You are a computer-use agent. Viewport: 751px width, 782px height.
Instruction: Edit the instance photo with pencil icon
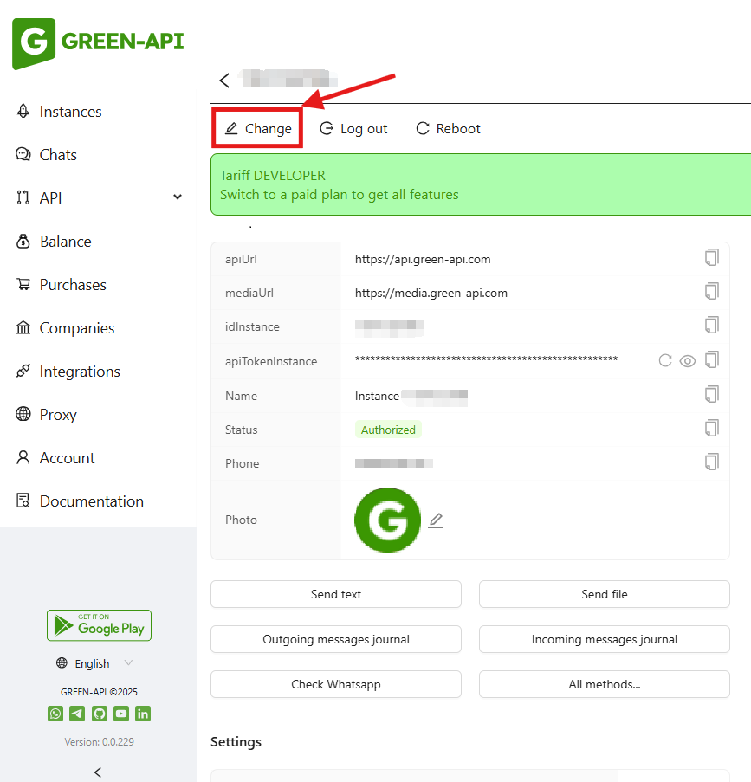coord(436,520)
